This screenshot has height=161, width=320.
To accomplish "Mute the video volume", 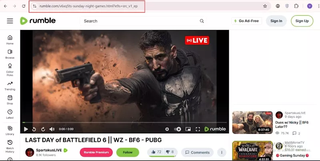I will (x=52, y=129).
